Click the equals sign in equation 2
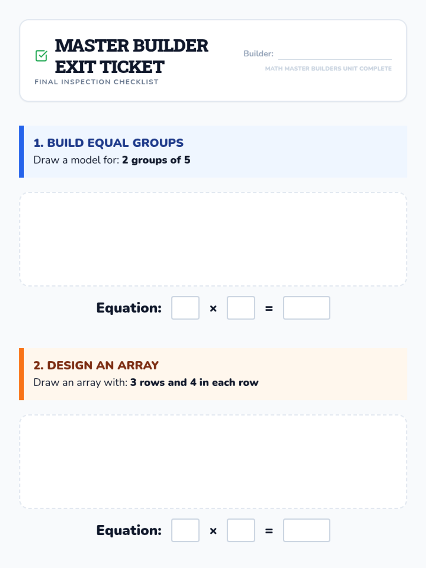This screenshot has width=426, height=568. (x=269, y=531)
